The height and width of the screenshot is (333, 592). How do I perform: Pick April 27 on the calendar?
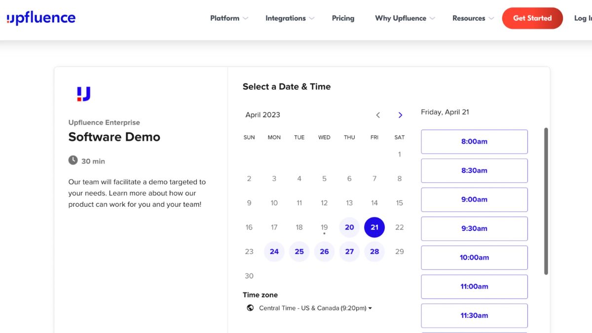[x=349, y=252]
